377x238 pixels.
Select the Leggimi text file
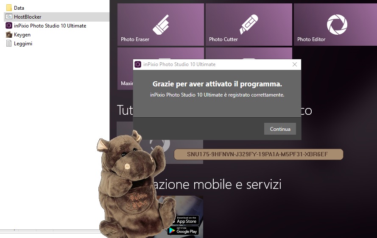(x=23, y=44)
